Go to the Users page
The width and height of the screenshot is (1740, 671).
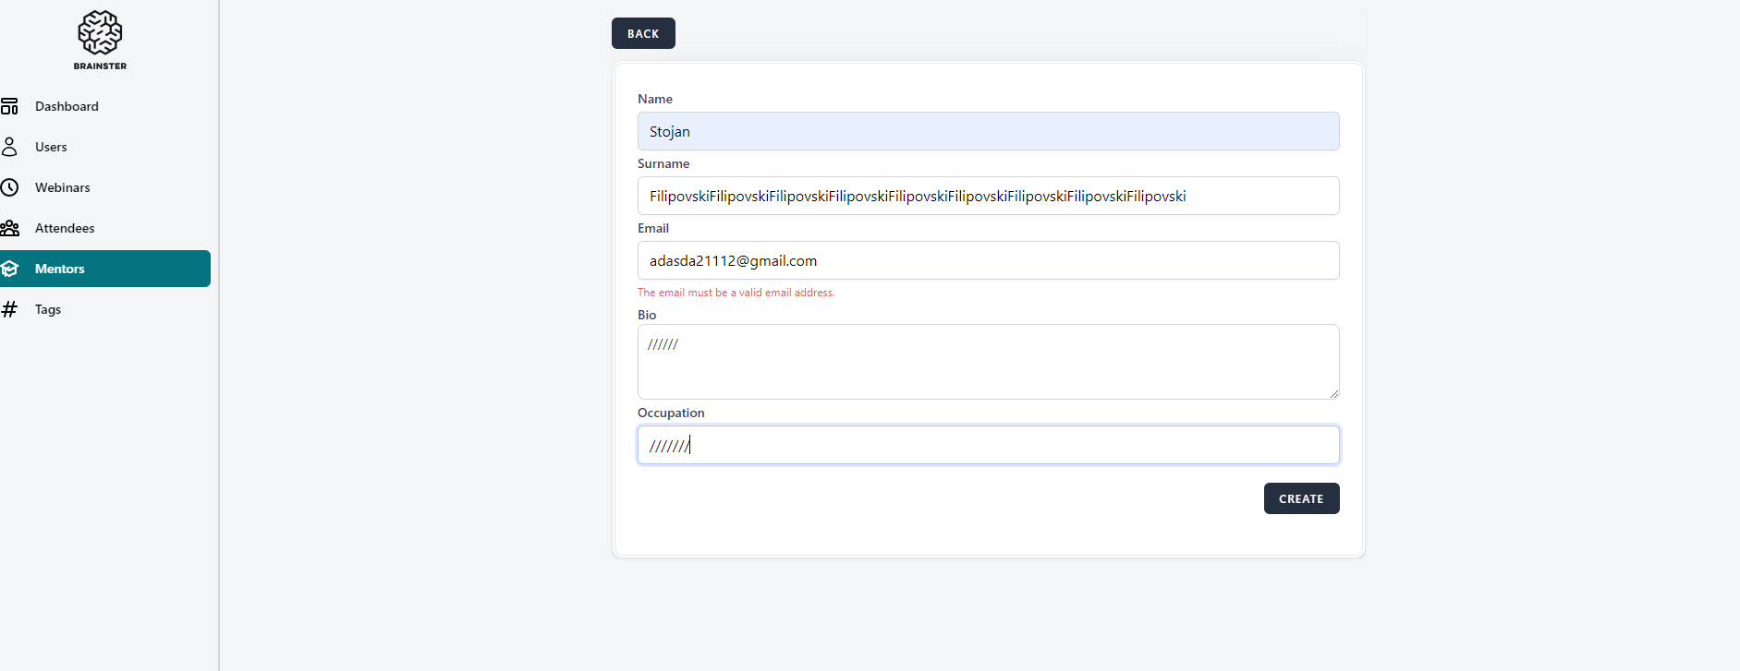51,147
